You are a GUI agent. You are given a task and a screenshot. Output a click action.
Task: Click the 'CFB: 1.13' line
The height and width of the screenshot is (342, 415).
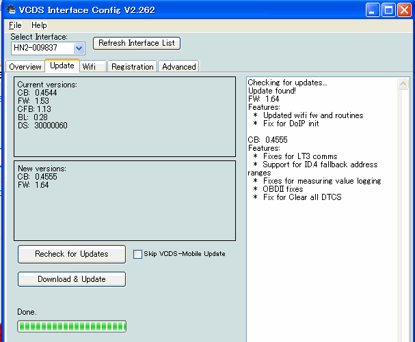point(34,109)
